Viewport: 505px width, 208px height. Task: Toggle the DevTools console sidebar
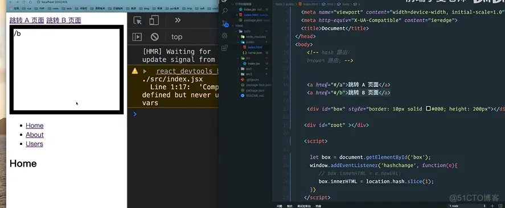point(137,37)
